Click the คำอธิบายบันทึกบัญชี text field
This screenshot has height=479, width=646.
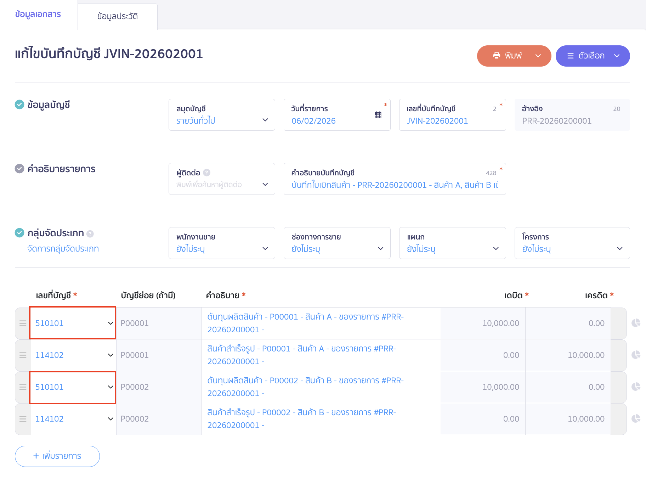[395, 185]
